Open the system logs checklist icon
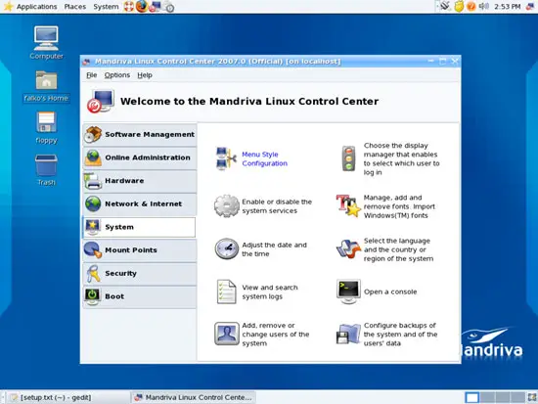This screenshot has height=404, width=538. [227, 292]
